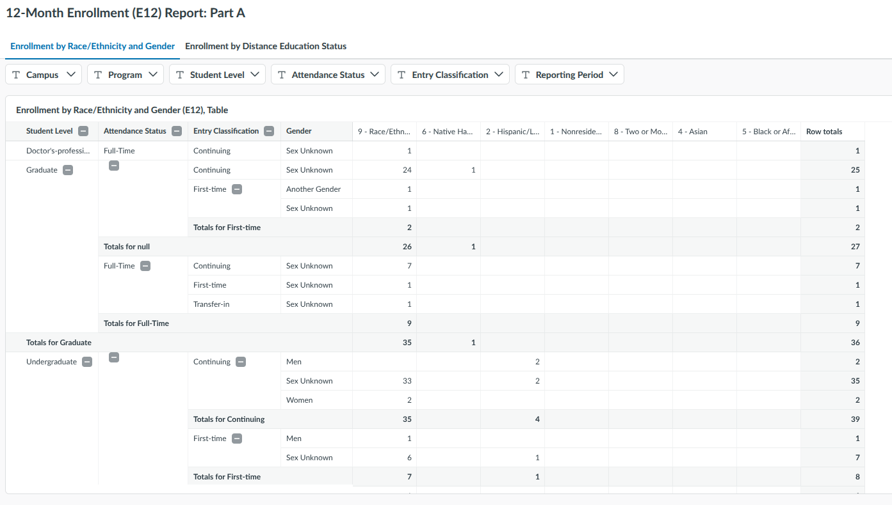Select the Another Gender cell
892x505 pixels.
point(316,189)
